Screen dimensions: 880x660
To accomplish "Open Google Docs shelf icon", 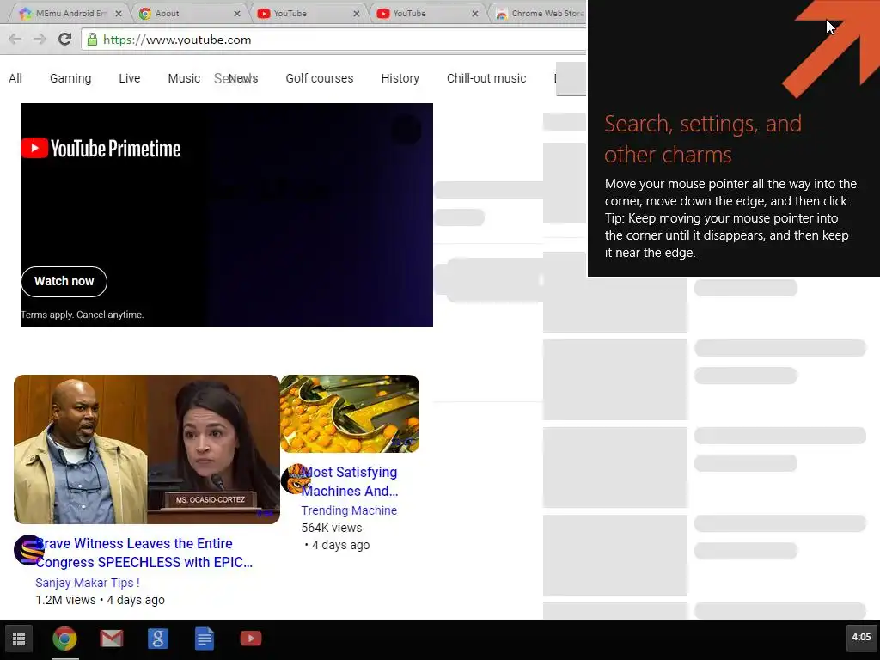I will click(205, 639).
